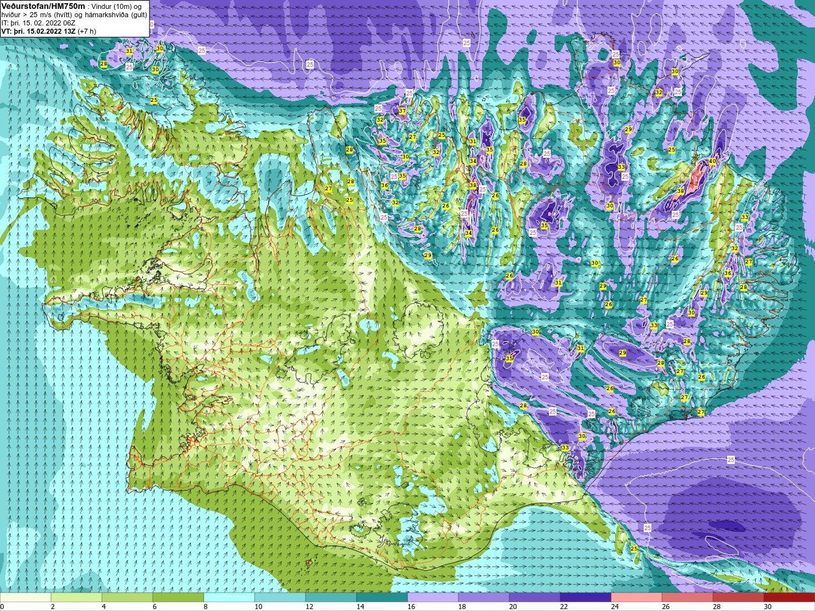This screenshot has width=815, height=611.
Task: Select the 4–6 m/s green legend swatch
Action: click(x=127, y=598)
